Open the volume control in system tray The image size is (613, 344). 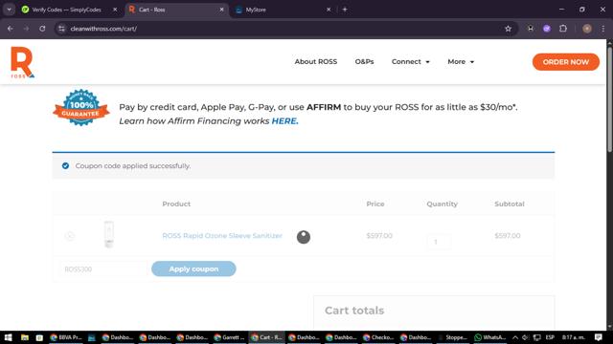525,337
